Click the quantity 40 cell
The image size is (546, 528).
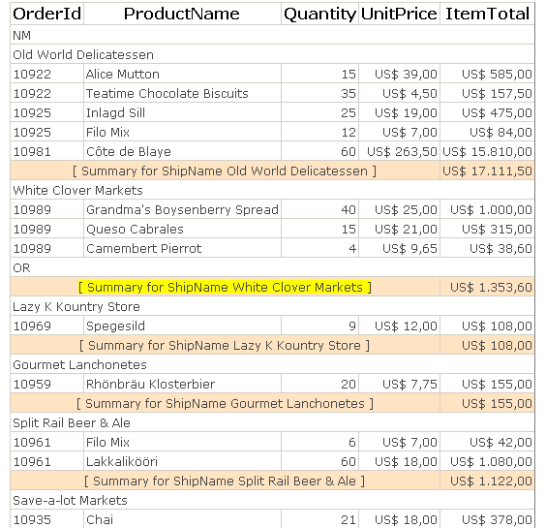(319, 209)
